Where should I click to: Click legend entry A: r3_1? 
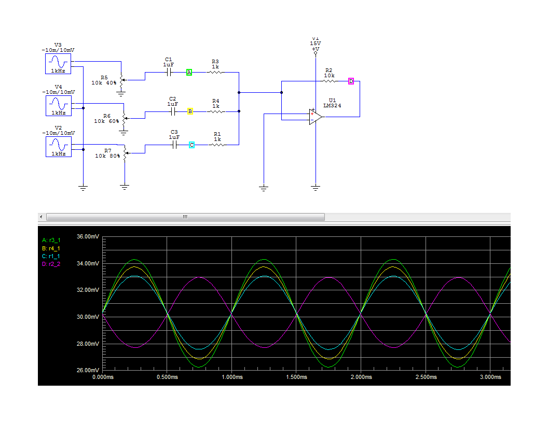point(51,240)
